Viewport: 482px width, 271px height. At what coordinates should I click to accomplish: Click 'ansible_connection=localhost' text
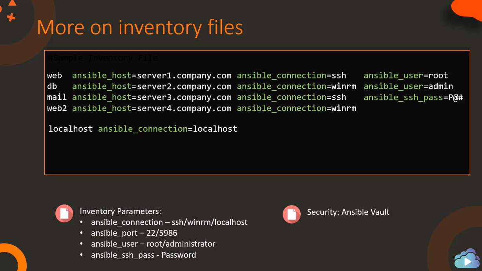pyautogui.click(x=168, y=129)
